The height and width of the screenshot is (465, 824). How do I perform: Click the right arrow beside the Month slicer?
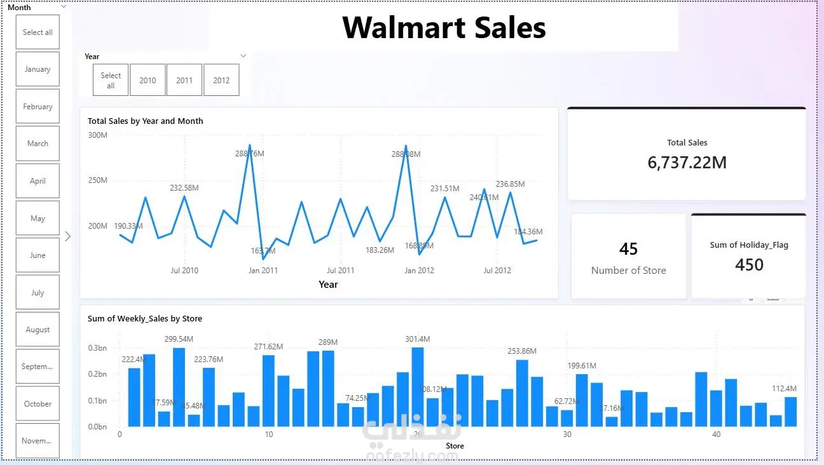pos(68,236)
